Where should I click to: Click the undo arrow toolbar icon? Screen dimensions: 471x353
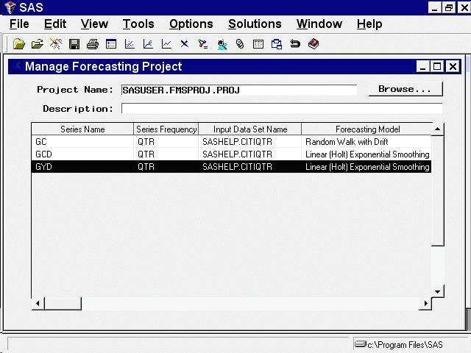point(295,44)
